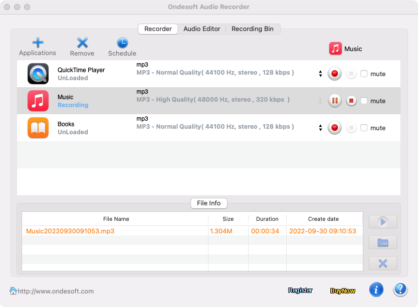Click the Books MP3 Normal Quality text
418x307 pixels.
pyautogui.click(x=215, y=127)
